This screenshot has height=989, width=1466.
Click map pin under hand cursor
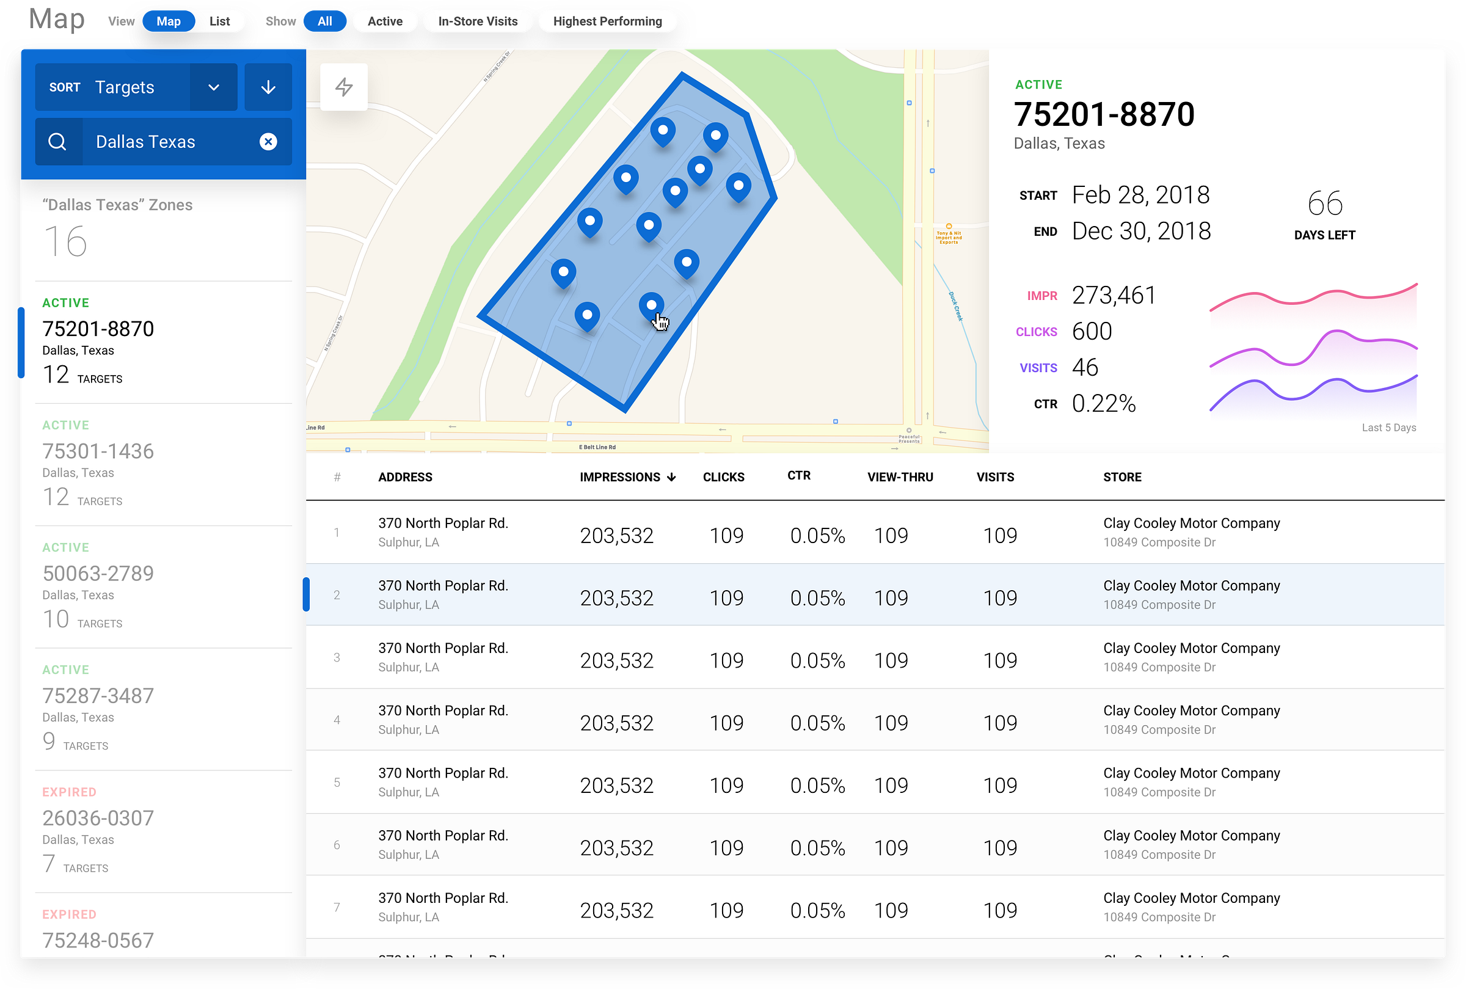click(x=651, y=306)
